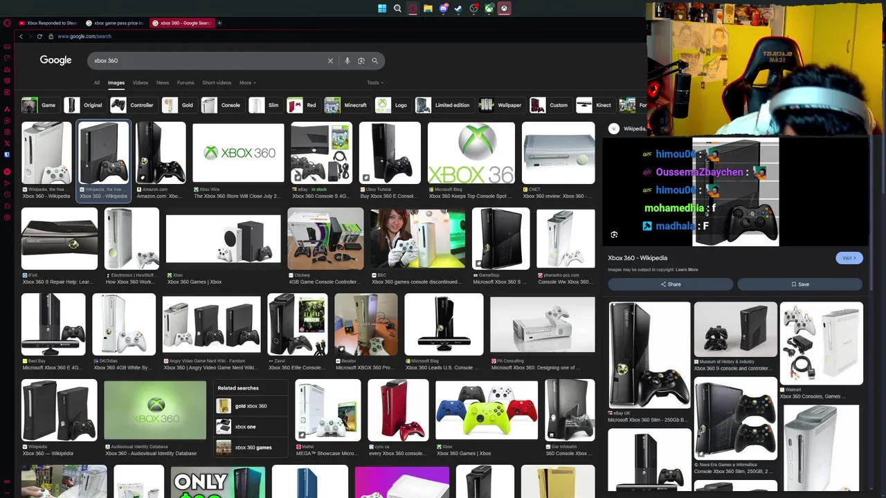This screenshot has width=886, height=498.
Task: Click the Share button in preview panel
Action: click(x=670, y=284)
